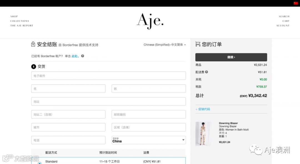The width and height of the screenshot is (300, 164).
Task: Click the 电话 phone field
Action: click(x=68, y=140)
